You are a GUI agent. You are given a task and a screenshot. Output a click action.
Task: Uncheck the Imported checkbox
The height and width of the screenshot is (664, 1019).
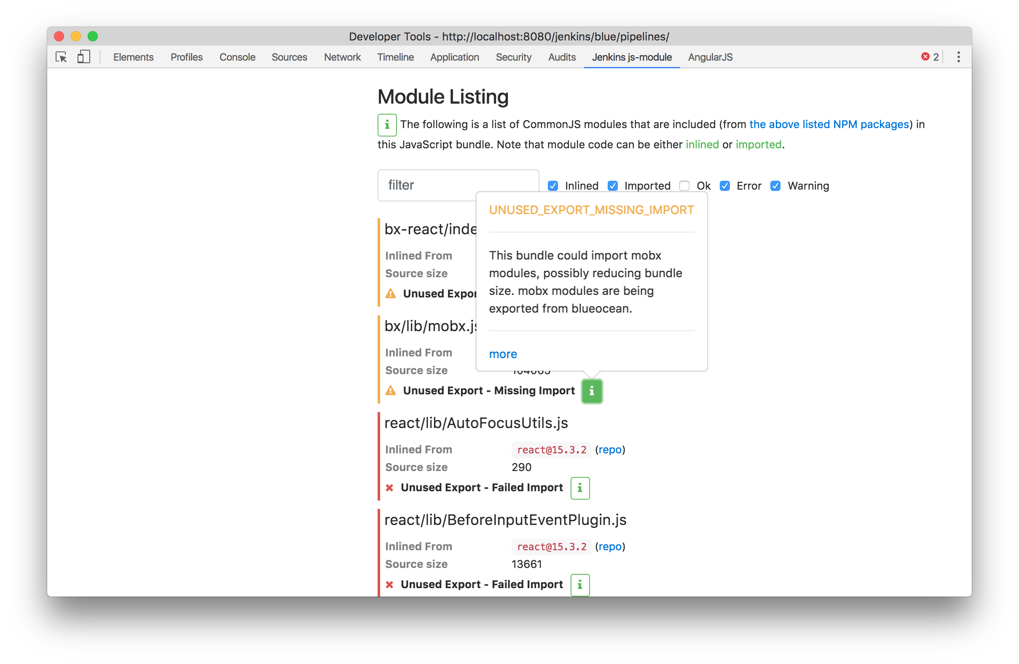coord(612,186)
